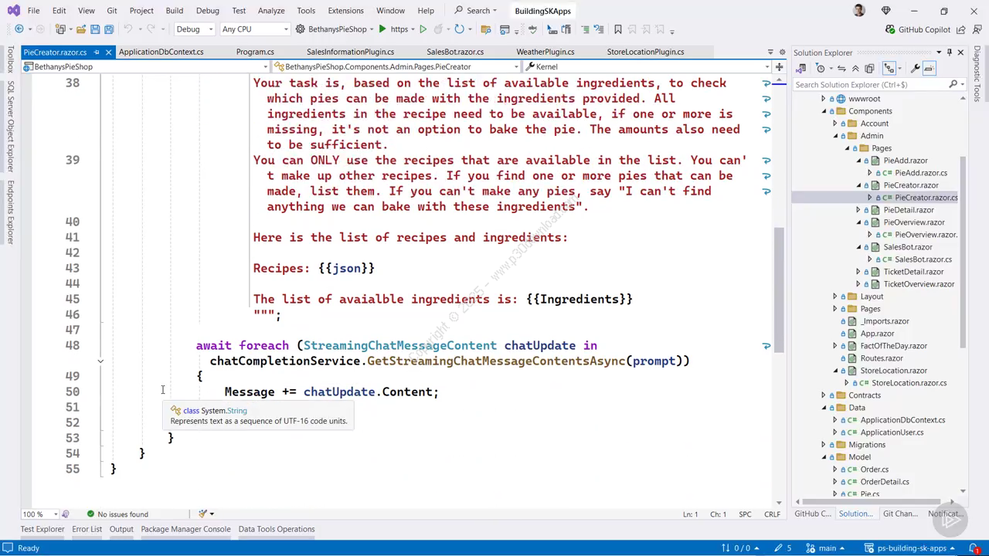Collapse the Components folder node
Viewport: 989px width, 556px height.
(823, 111)
